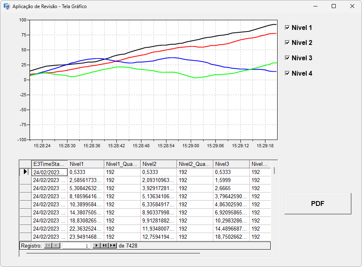Click the E3TimeStamp column header
The height and width of the screenshot is (267, 362).
point(49,164)
